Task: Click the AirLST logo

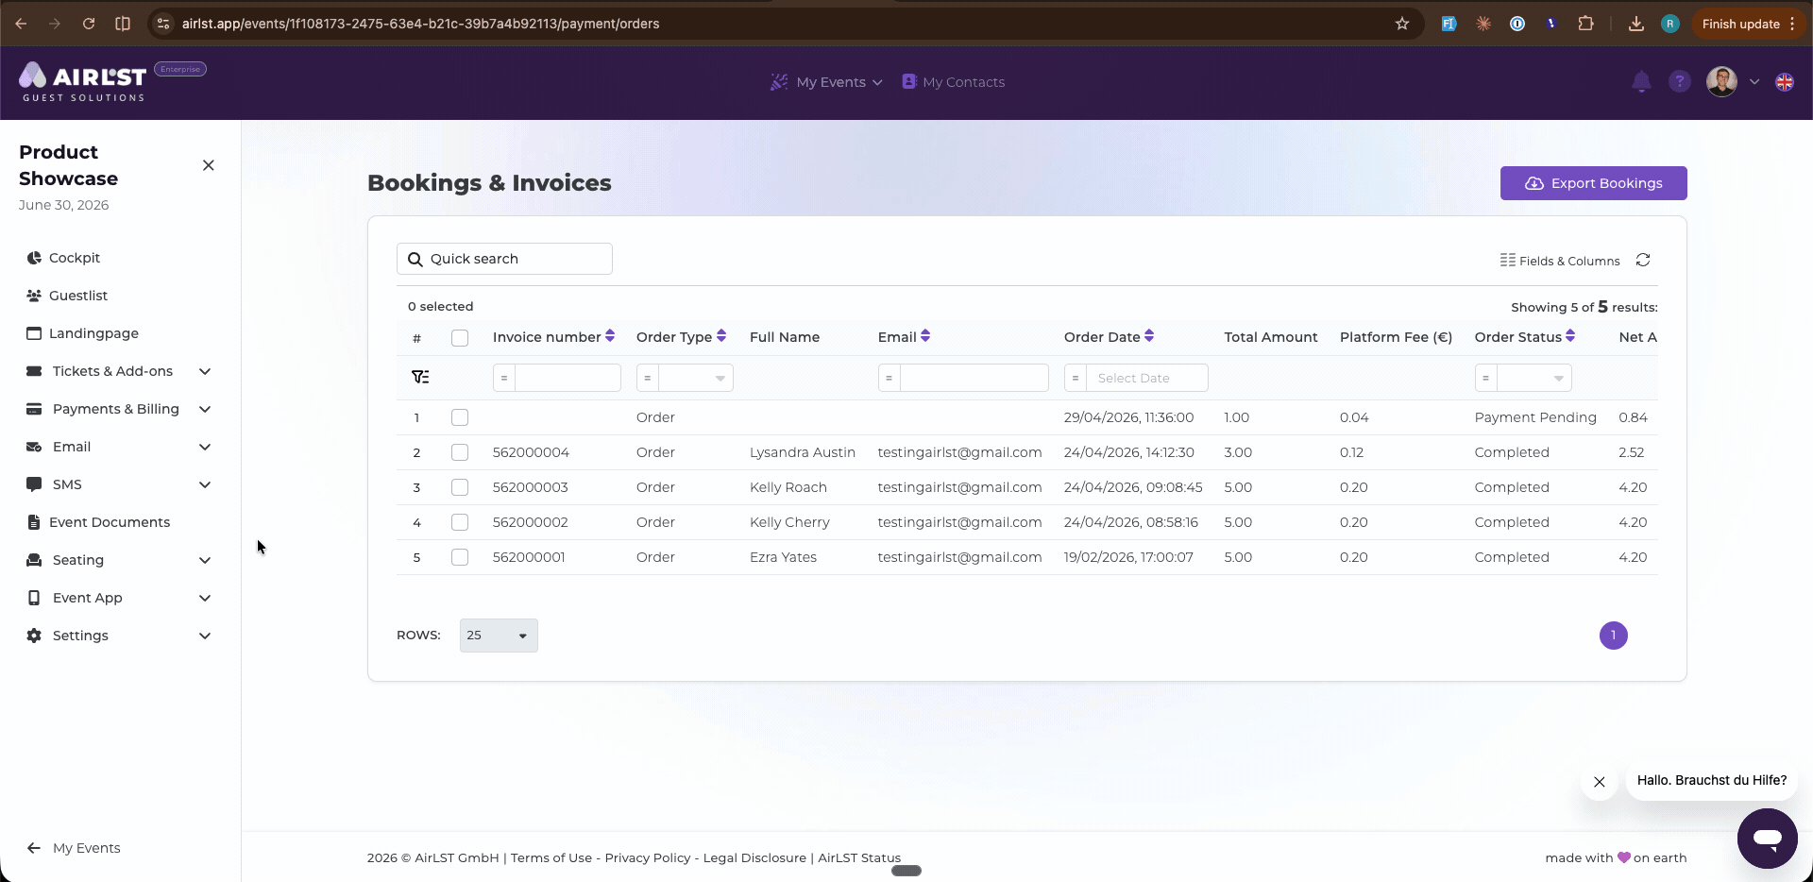Action: (x=83, y=82)
